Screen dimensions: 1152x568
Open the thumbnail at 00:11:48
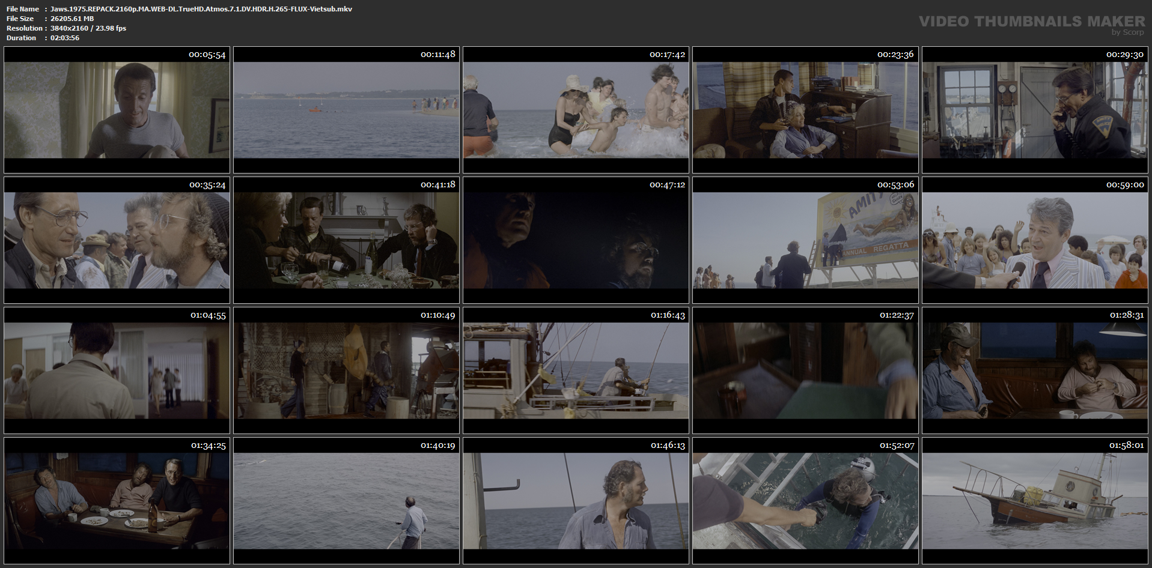tap(346, 110)
